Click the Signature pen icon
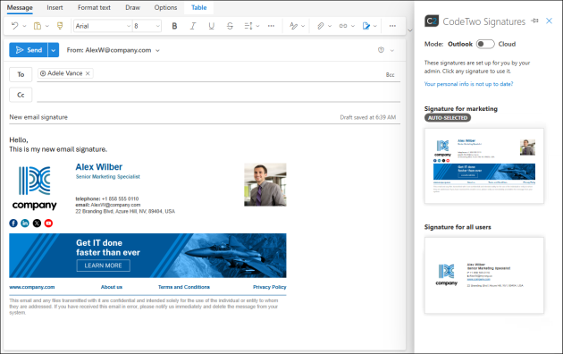563x354 pixels. 366,26
